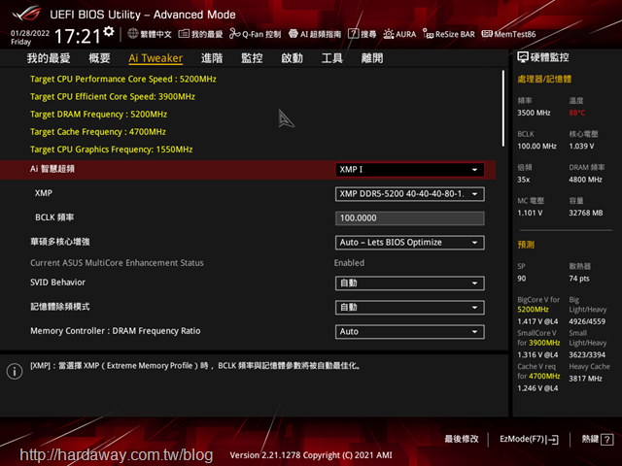Expand the 記憶體除頻模式 dropdown
Viewport: 622px width, 466px height.
(410, 307)
